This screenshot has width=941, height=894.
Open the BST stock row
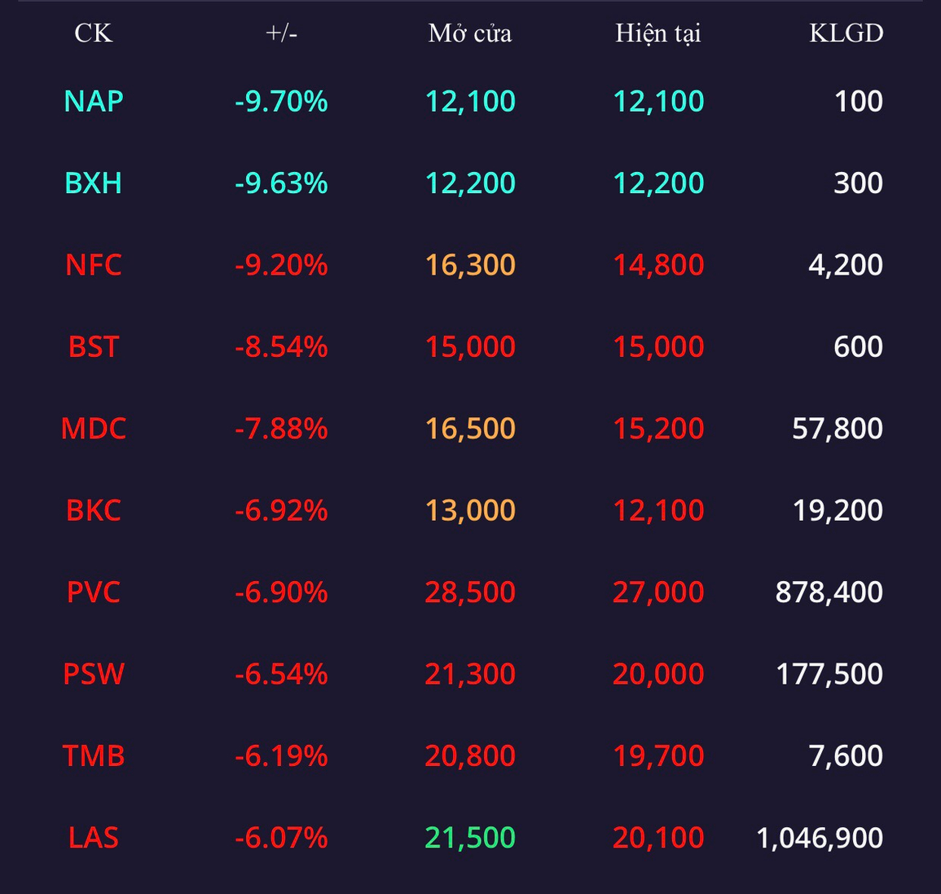point(471,346)
